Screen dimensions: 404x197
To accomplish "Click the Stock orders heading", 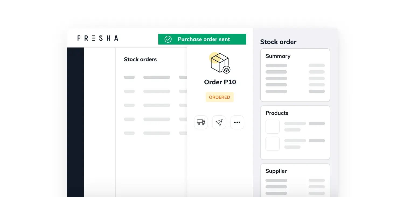I will pos(140,59).
